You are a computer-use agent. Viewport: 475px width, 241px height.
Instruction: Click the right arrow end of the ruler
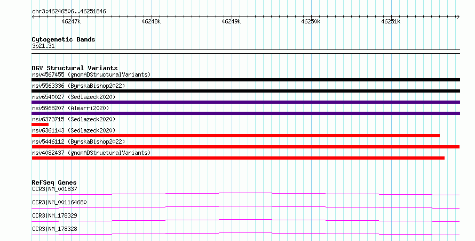pos(458,17)
